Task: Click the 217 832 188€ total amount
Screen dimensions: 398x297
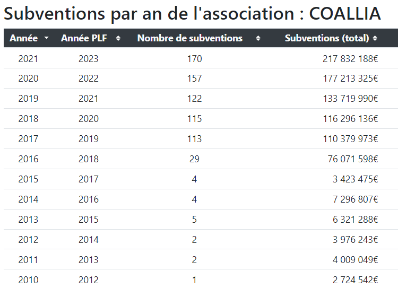Action: coord(350,58)
